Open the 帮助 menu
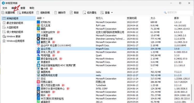 pos(32,8)
